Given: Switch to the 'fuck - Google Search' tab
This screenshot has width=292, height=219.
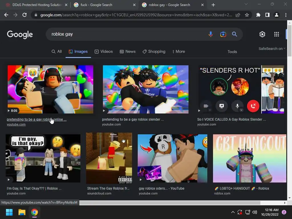Looking at the screenshot, I should click(104, 5).
